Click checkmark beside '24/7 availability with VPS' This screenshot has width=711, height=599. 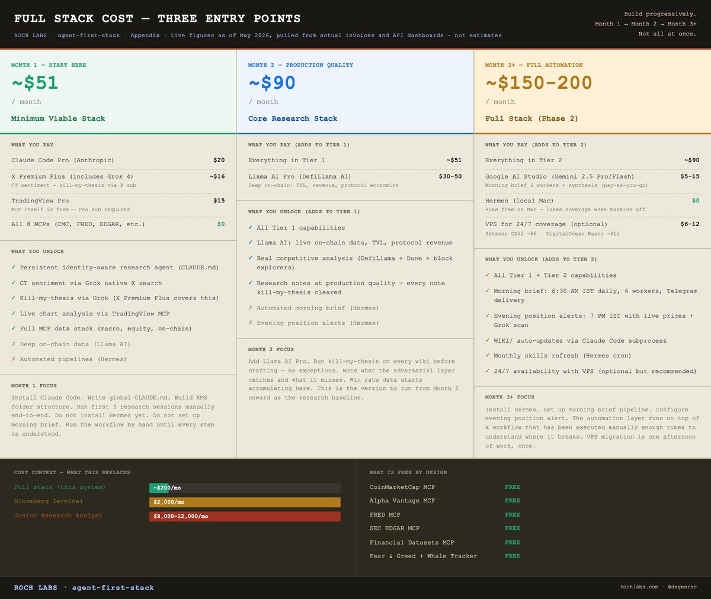(488, 371)
